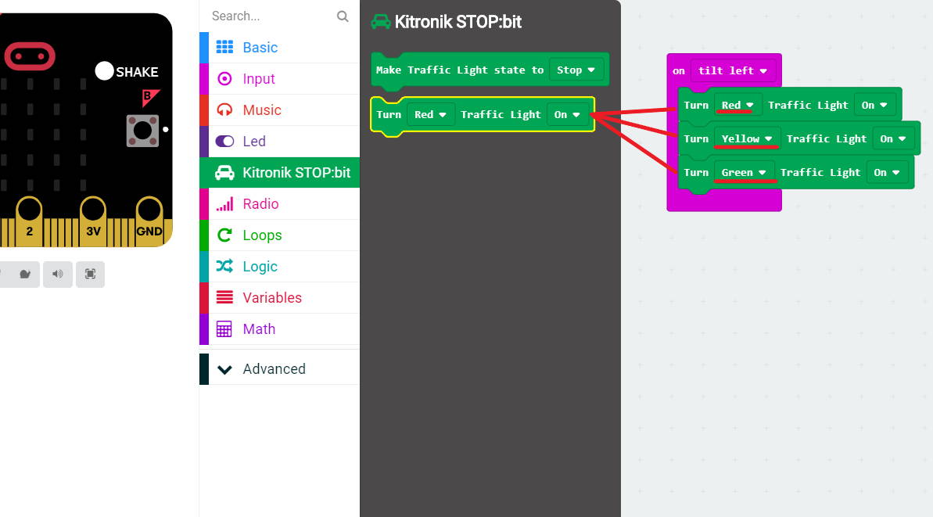Open On dropdown of Yellow light block

[893, 138]
